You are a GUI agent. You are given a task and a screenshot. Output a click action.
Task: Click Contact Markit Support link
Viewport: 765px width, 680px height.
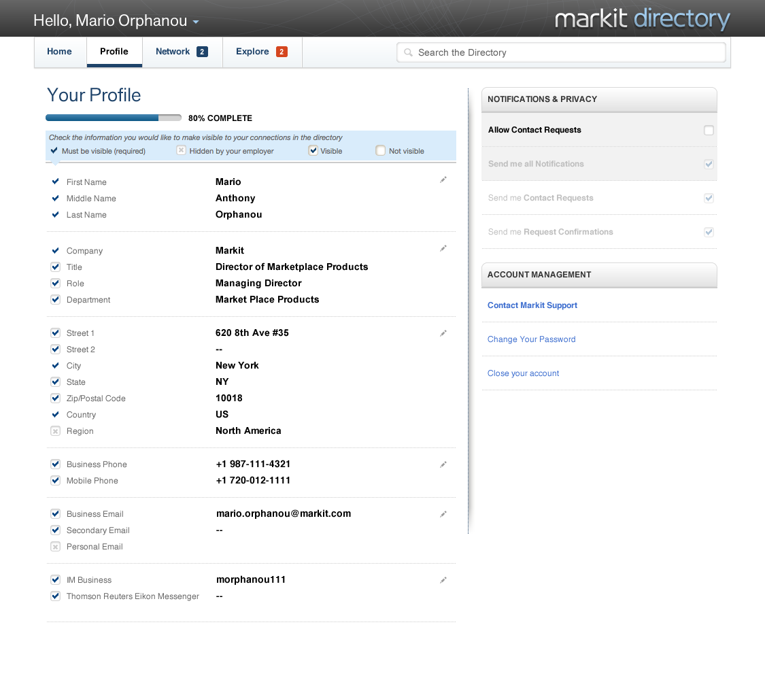[532, 305]
